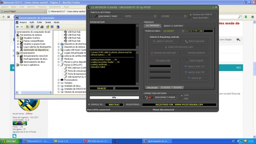This screenshot has height=144, width=256.
Task: Click the help icon in computer management toolbar
Action: [x=47, y=27]
